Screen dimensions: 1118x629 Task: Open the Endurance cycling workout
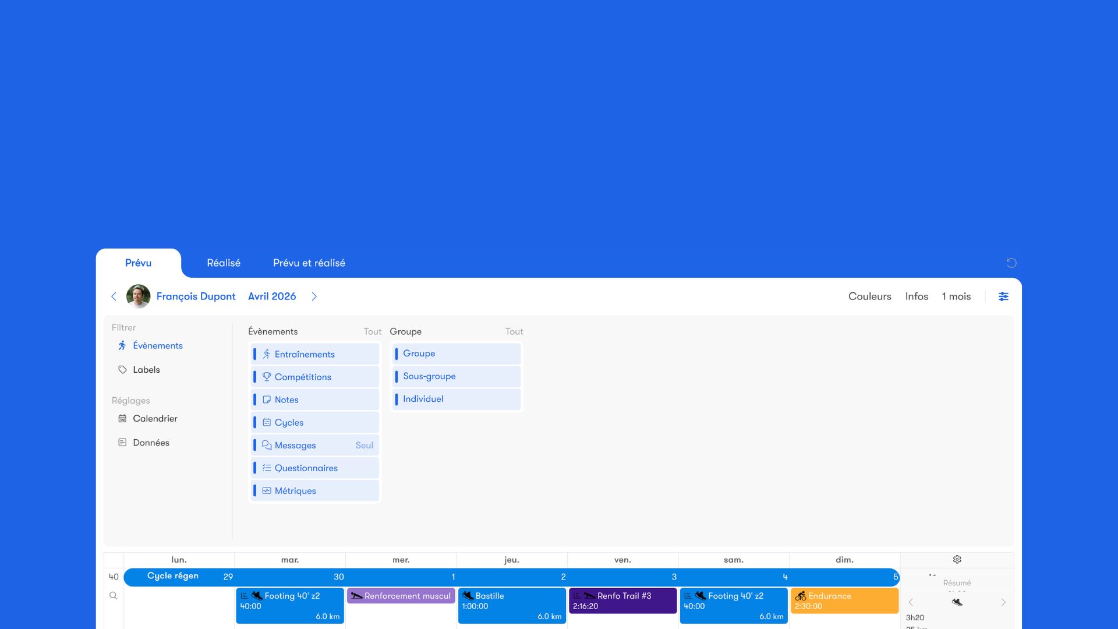844,600
